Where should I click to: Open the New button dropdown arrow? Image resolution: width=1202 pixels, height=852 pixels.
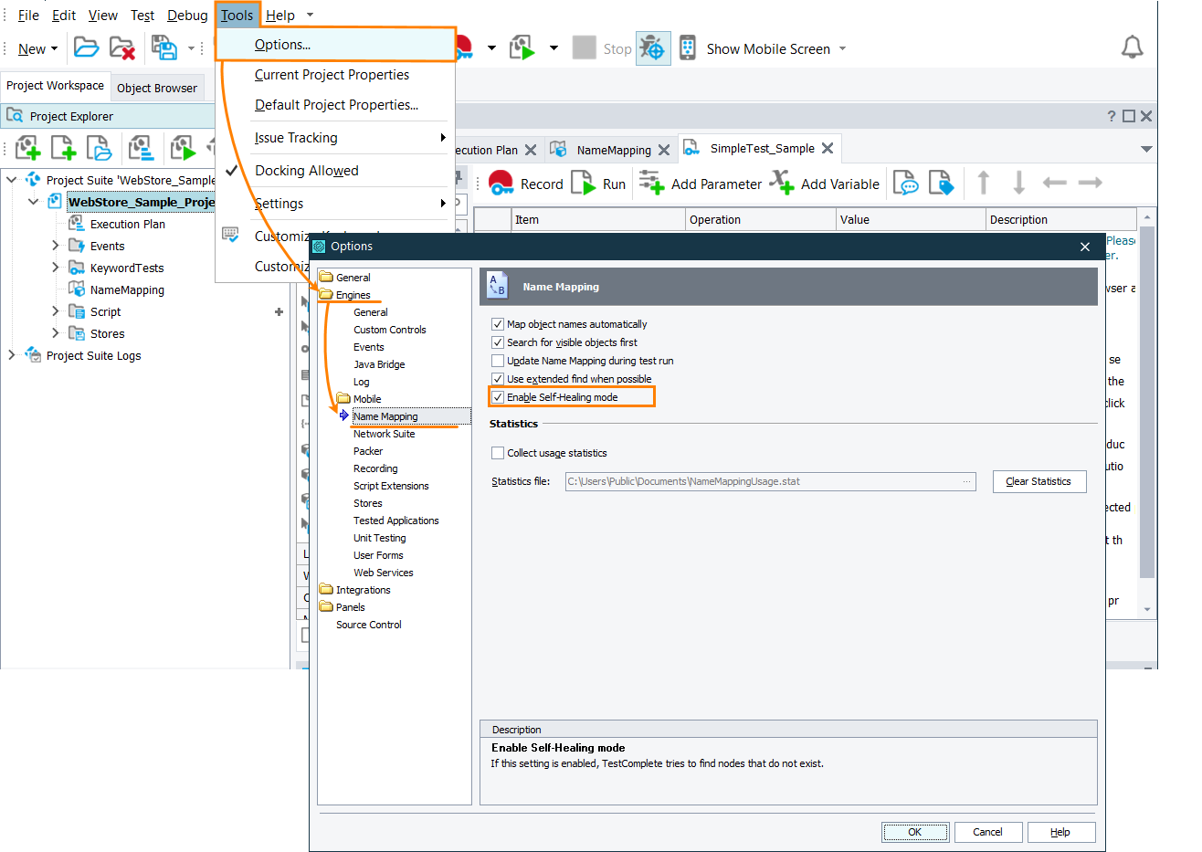point(55,49)
